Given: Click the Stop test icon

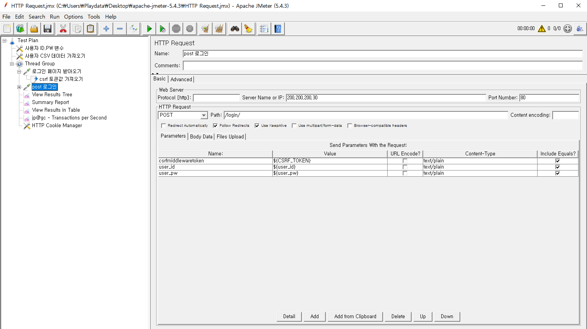Looking at the screenshot, I should pyautogui.click(x=176, y=29).
